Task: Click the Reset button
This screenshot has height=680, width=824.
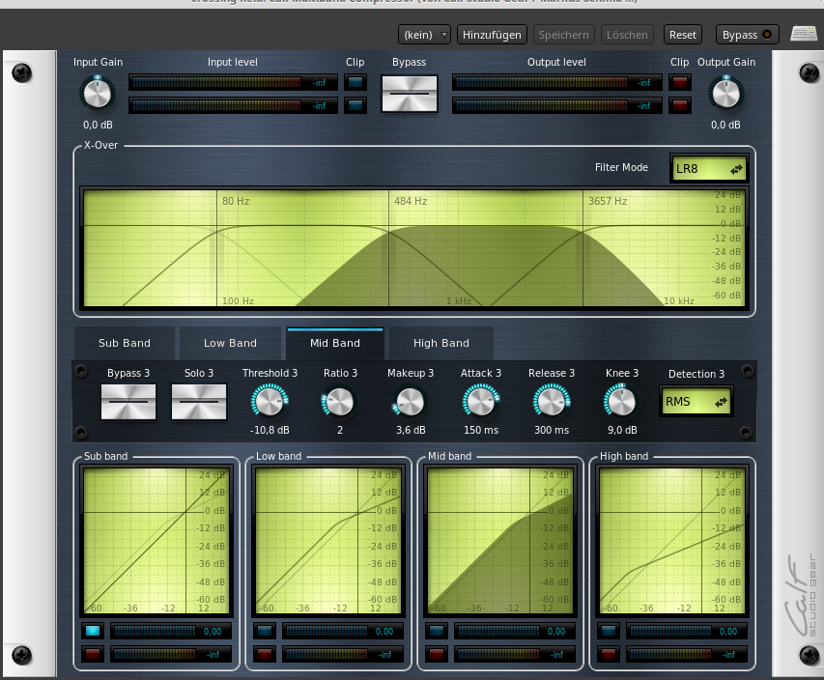Action: click(682, 35)
